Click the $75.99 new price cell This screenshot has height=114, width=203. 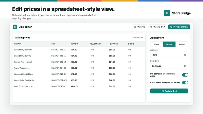point(112,68)
